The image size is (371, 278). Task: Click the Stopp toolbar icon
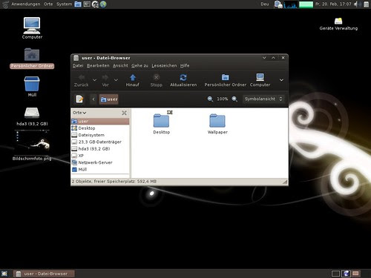click(x=157, y=77)
